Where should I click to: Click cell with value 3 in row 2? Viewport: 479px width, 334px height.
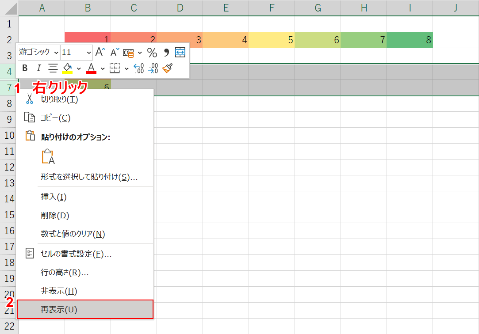(180, 40)
